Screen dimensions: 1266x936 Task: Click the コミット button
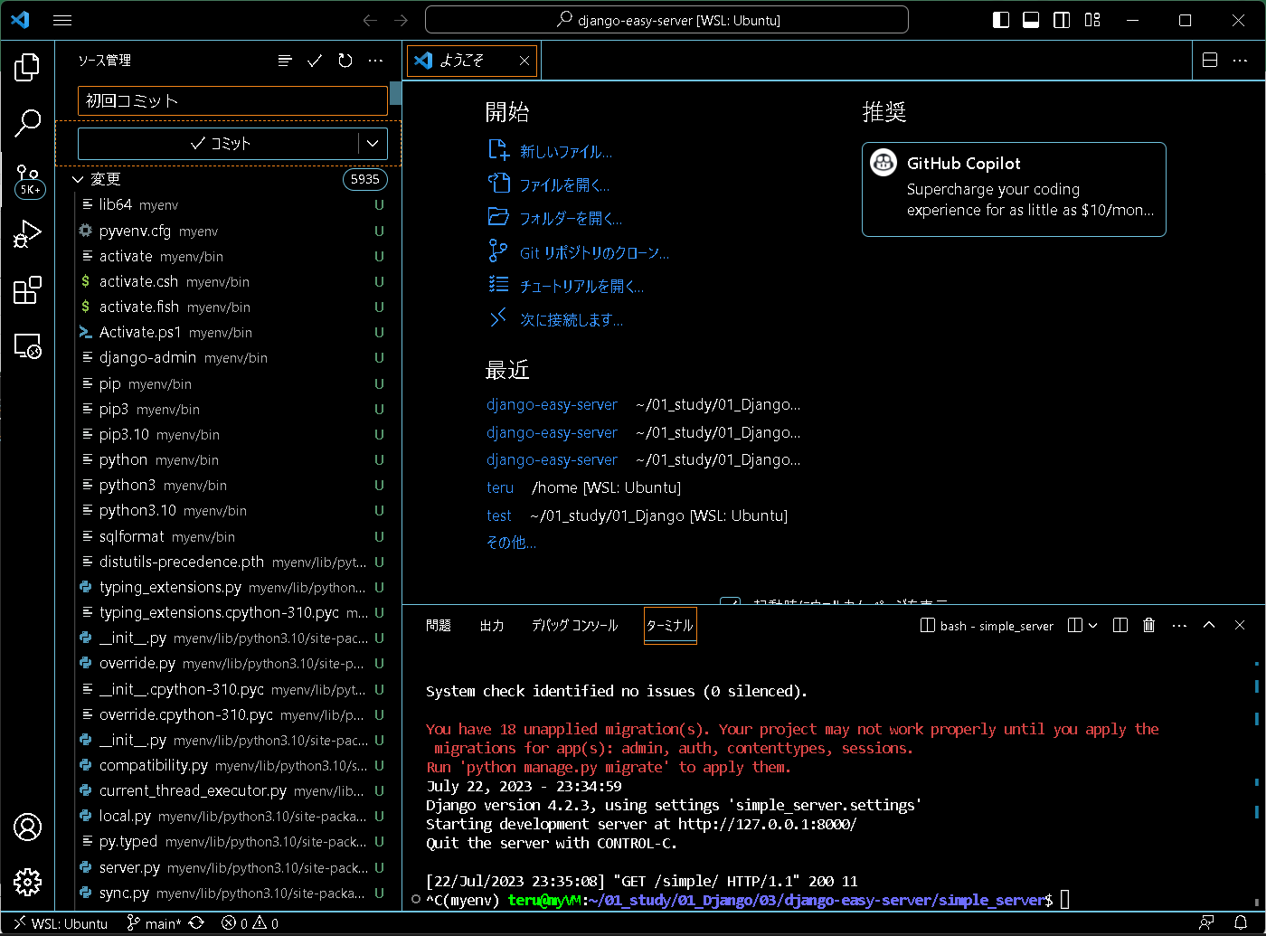click(x=219, y=144)
